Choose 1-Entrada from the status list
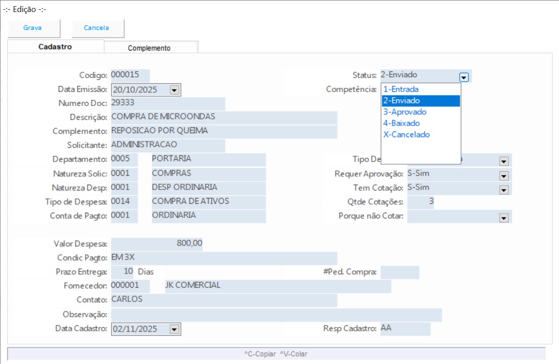 pos(401,89)
